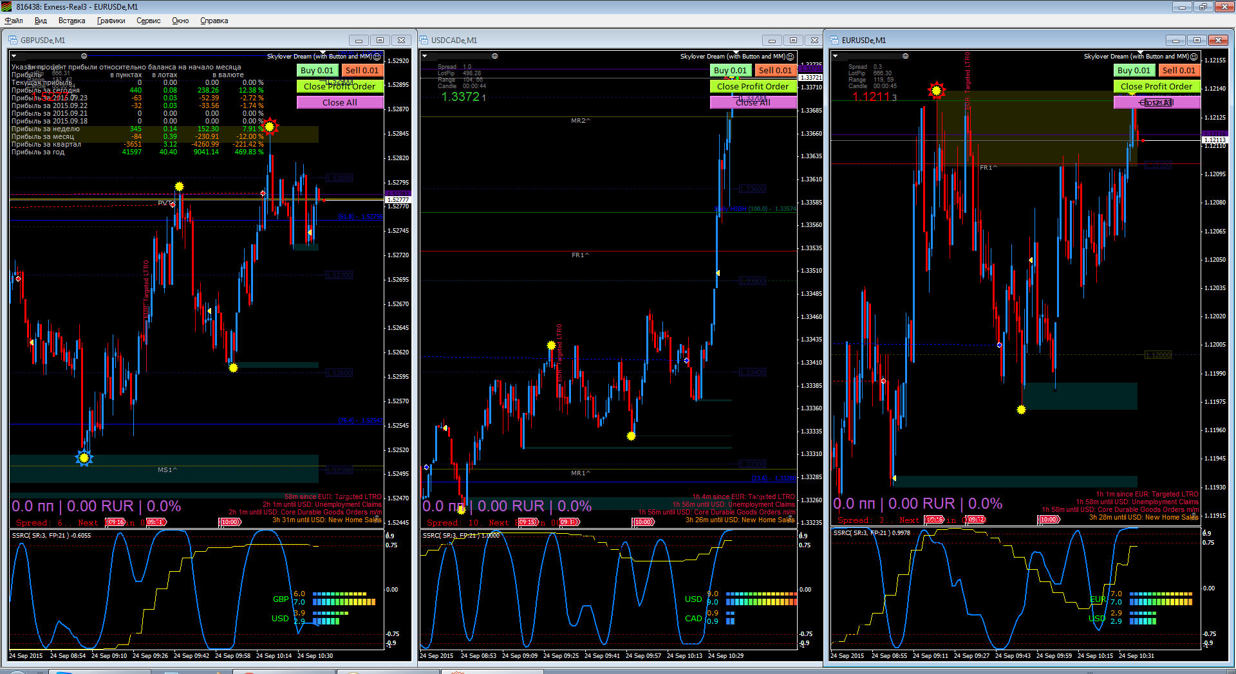Click Buy 0.01 on GBPUSD chart

[317, 70]
